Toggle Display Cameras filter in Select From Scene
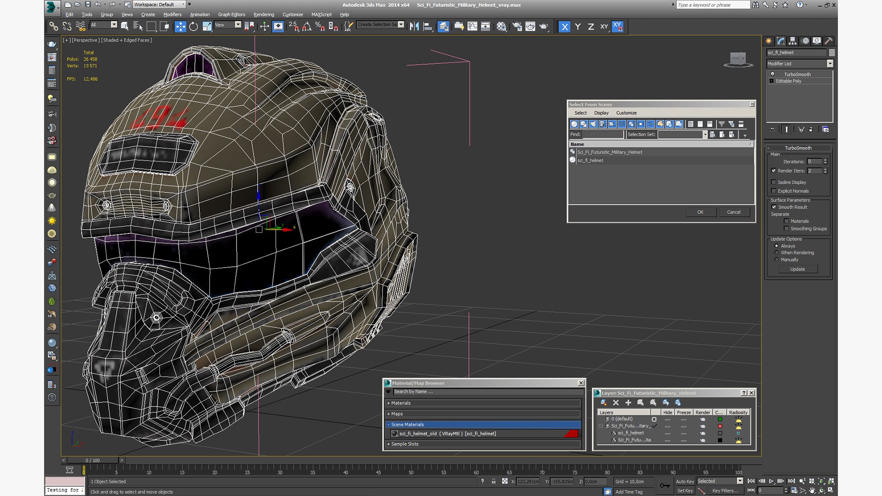 tap(603, 124)
